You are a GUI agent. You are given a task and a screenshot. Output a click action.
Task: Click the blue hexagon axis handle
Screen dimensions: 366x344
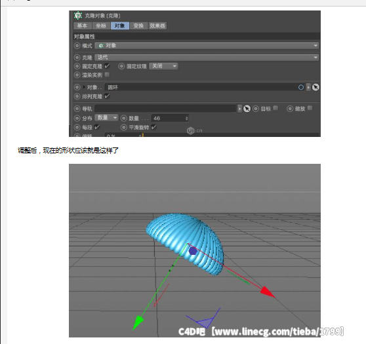pyautogui.click(x=193, y=251)
